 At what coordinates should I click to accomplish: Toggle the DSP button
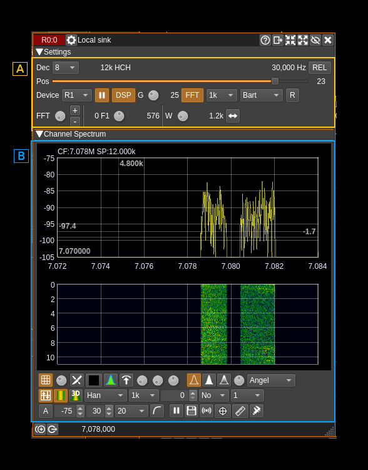coord(123,95)
